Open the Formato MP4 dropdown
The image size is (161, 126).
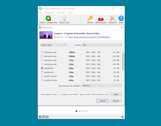[x=102, y=45]
